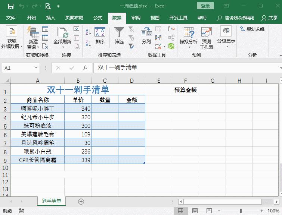Click insert function fx icon
The width and height of the screenshot is (282, 215).
click(85, 68)
